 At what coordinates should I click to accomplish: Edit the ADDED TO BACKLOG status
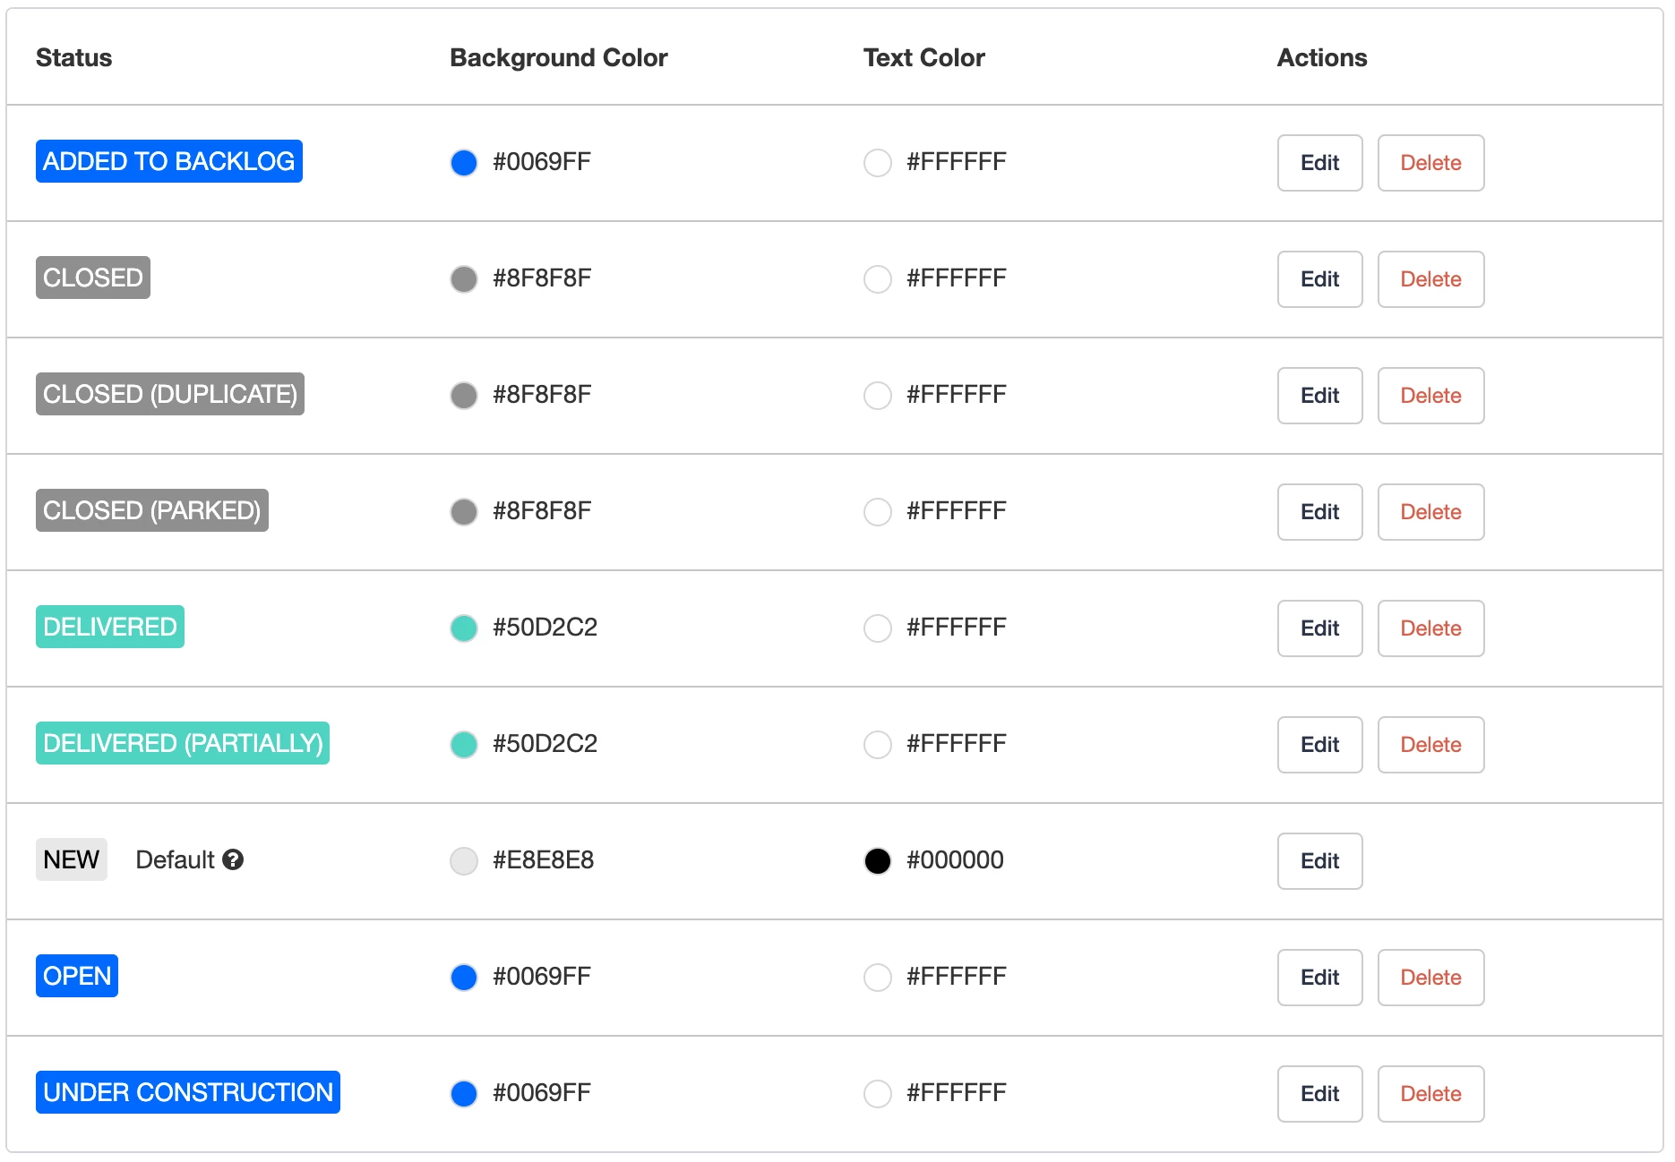pyautogui.click(x=1319, y=162)
